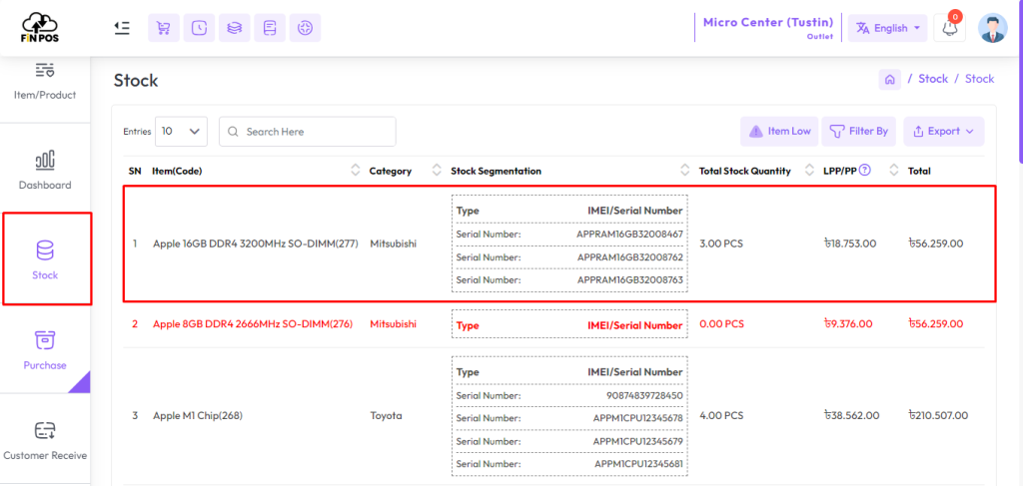This screenshot has height=486, width=1023.
Task: Expand the Export dropdown
Action: click(x=943, y=131)
